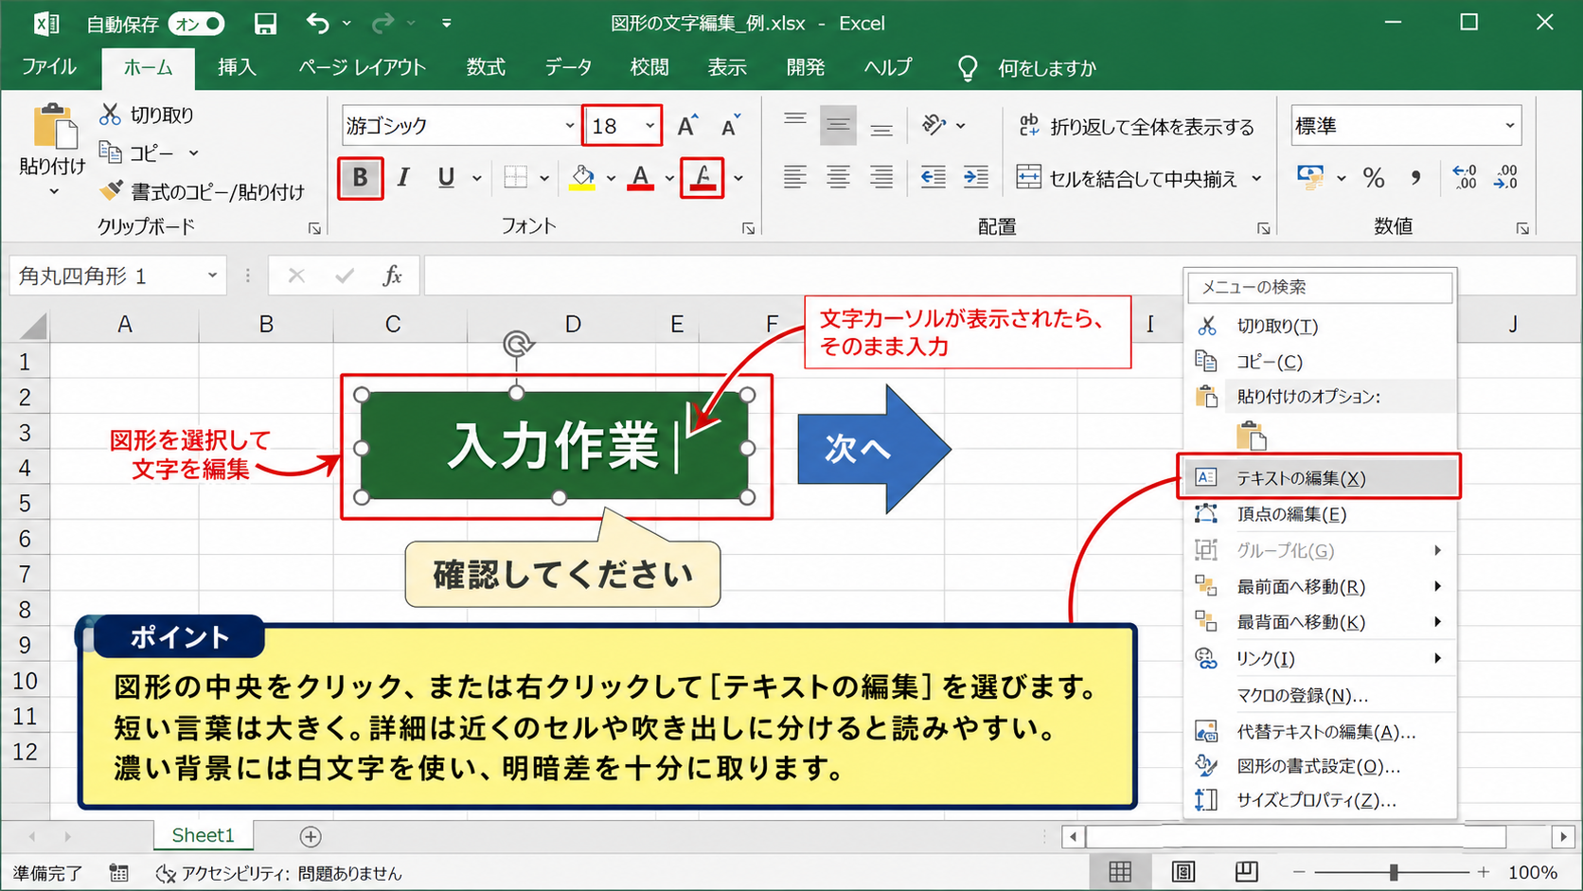Click the Percent Style icon
This screenshot has width=1583, height=891.
pos(1374,177)
